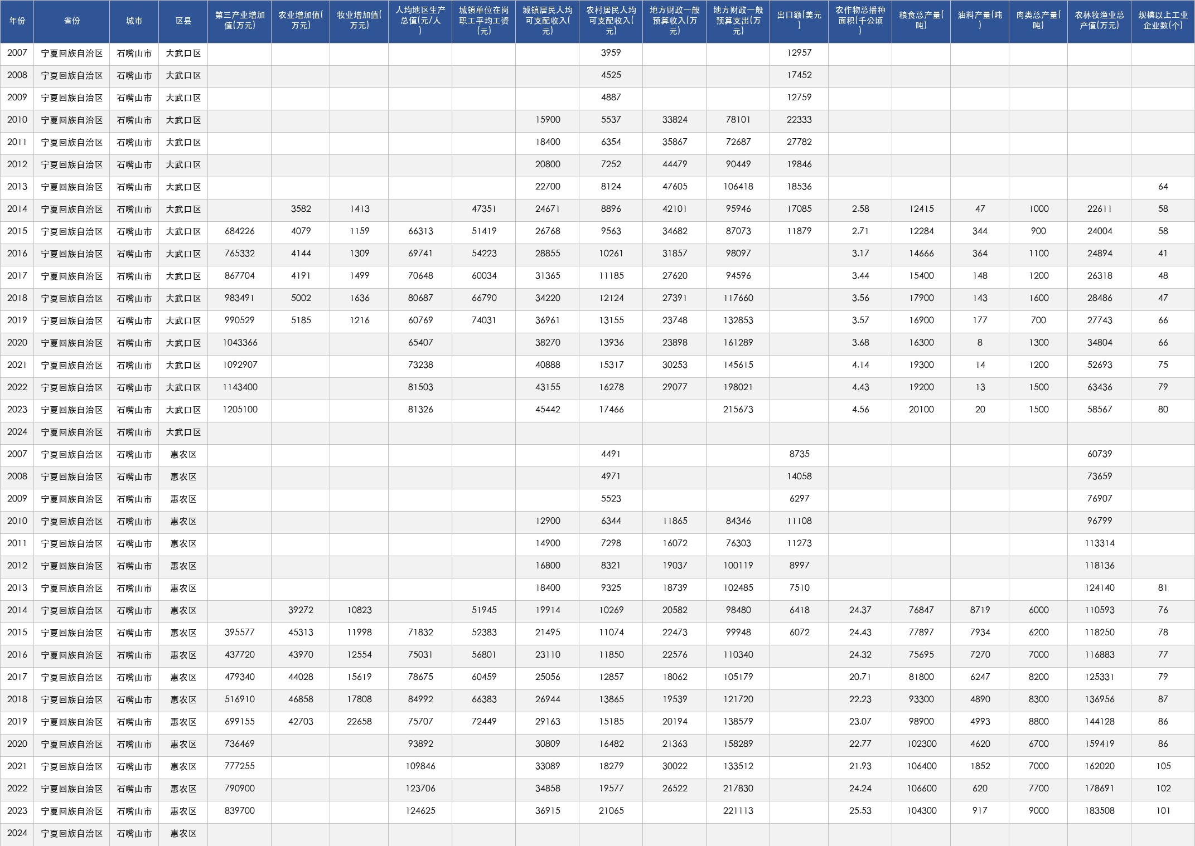Click the export value cell 12957

(x=799, y=53)
